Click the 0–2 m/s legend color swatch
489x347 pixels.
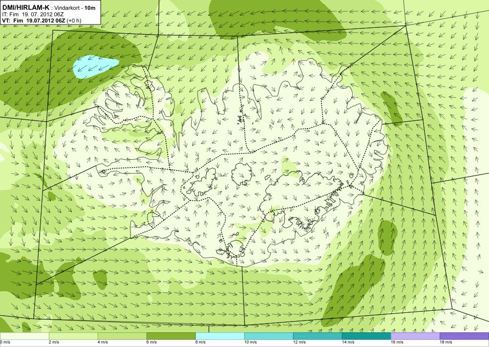(x=24, y=336)
